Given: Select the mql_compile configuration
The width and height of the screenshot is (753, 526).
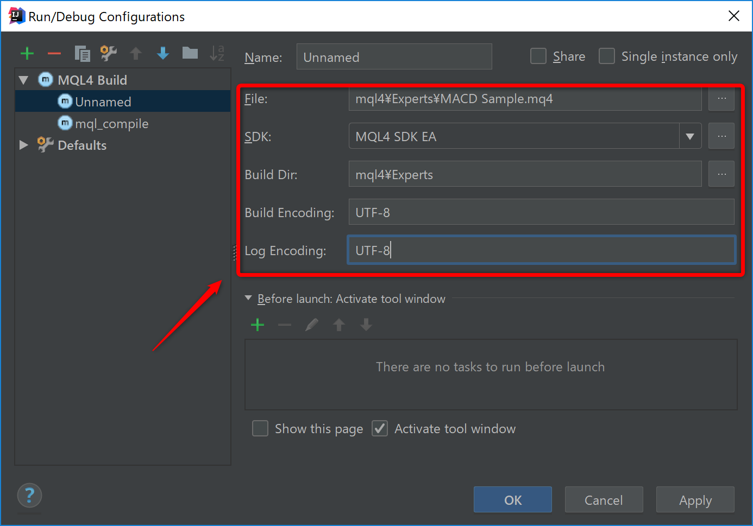Looking at the screenshot, I should pyautogui.click(x=111, y=124).
